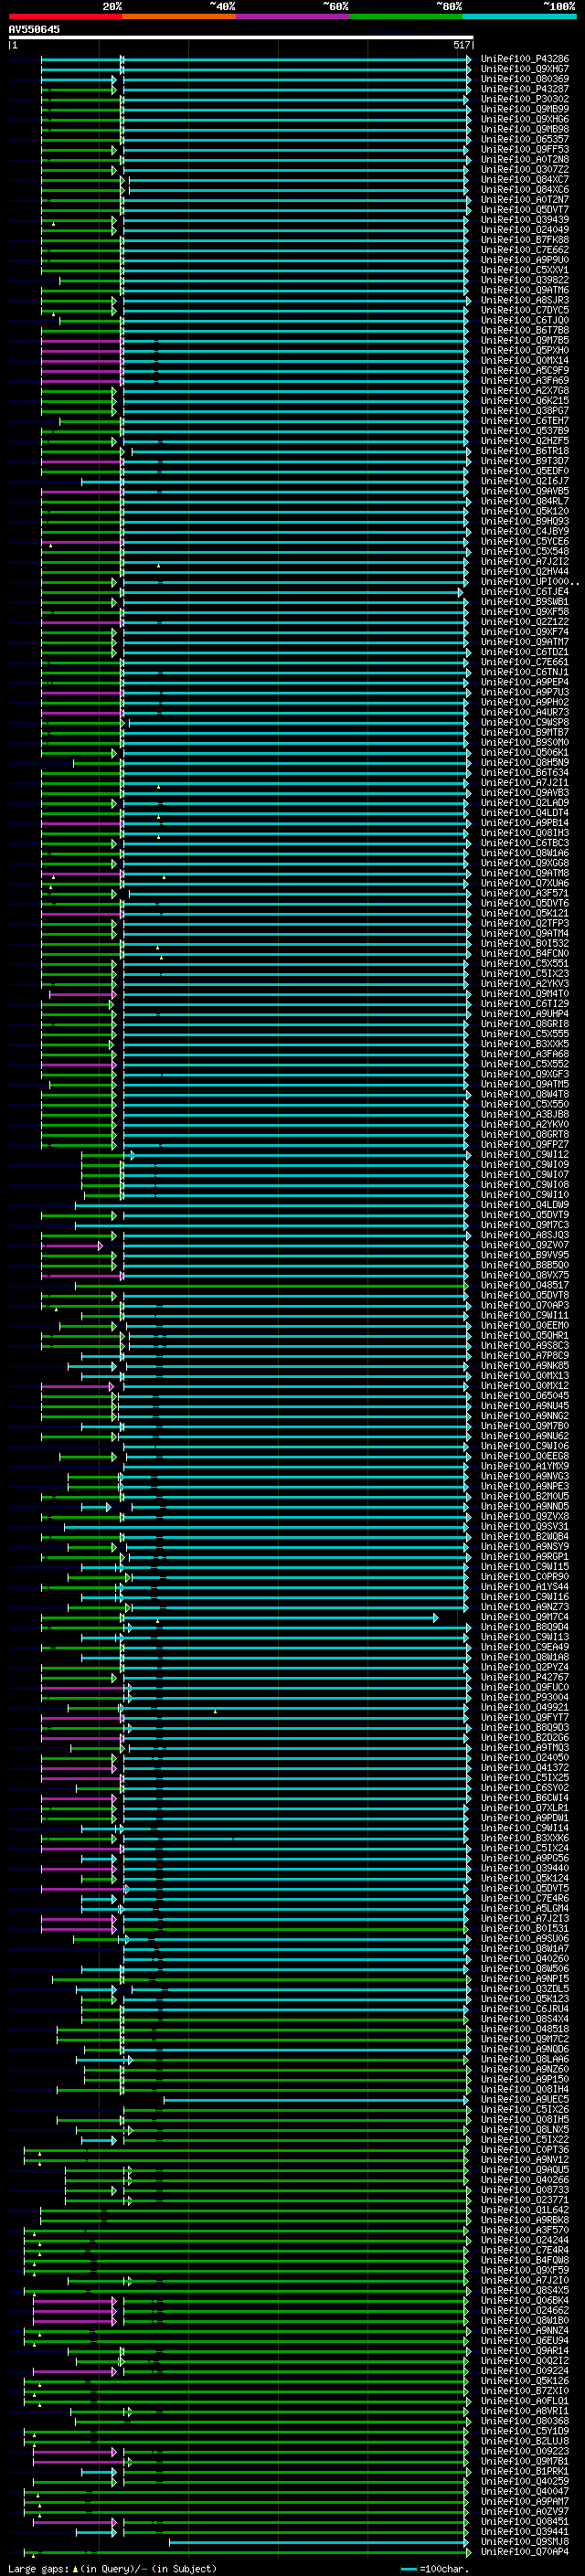This screenshot has height=2576, width=585.
Task: Select hit label UniRef100_Q9FF53
Action: pyautogui.click(x=525, y=149)
